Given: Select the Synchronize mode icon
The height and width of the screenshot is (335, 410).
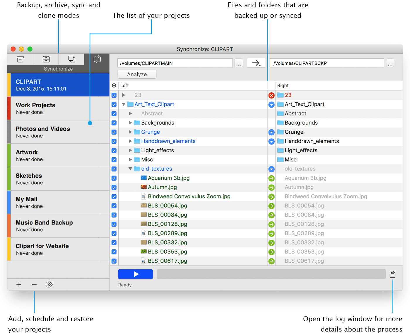Looking at the screenshot, I should click(x=97, y=59).
